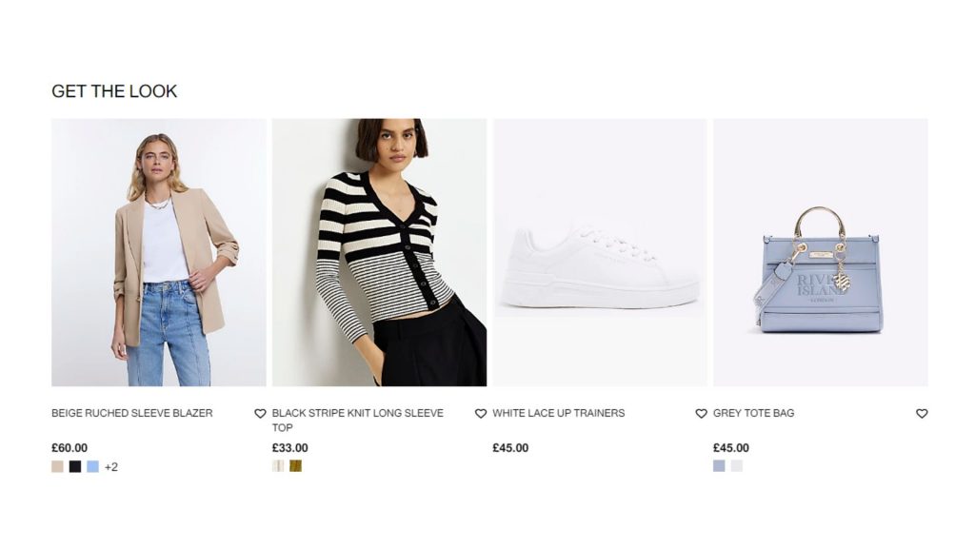Choose olive gold swatch for knit top
975x548 pixels.
click(x=296, y=466)
